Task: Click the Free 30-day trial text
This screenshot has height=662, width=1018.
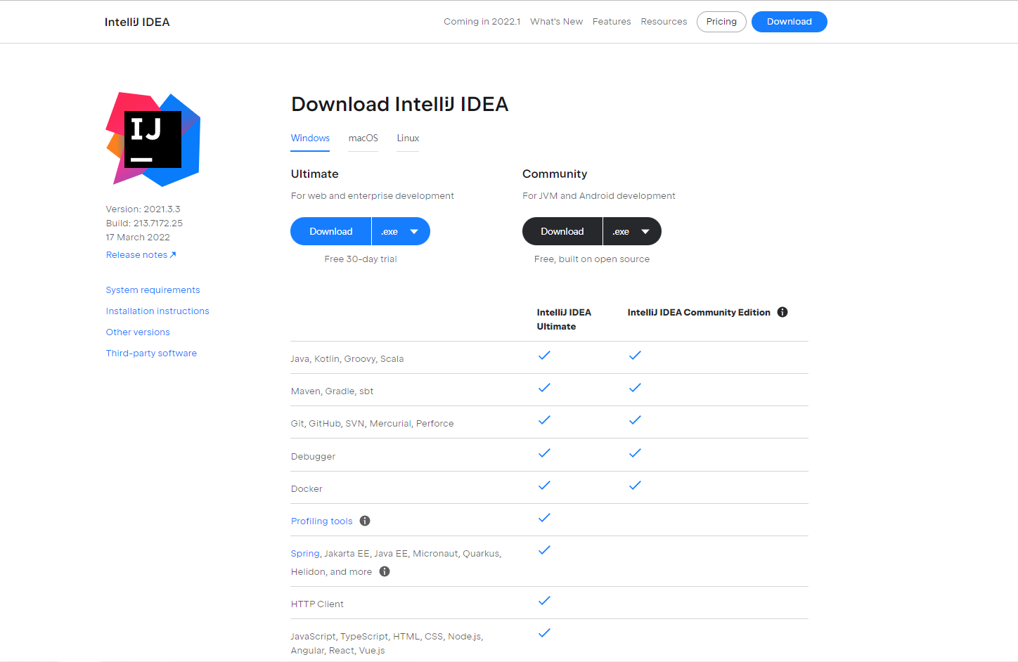Action: [361, 259]
